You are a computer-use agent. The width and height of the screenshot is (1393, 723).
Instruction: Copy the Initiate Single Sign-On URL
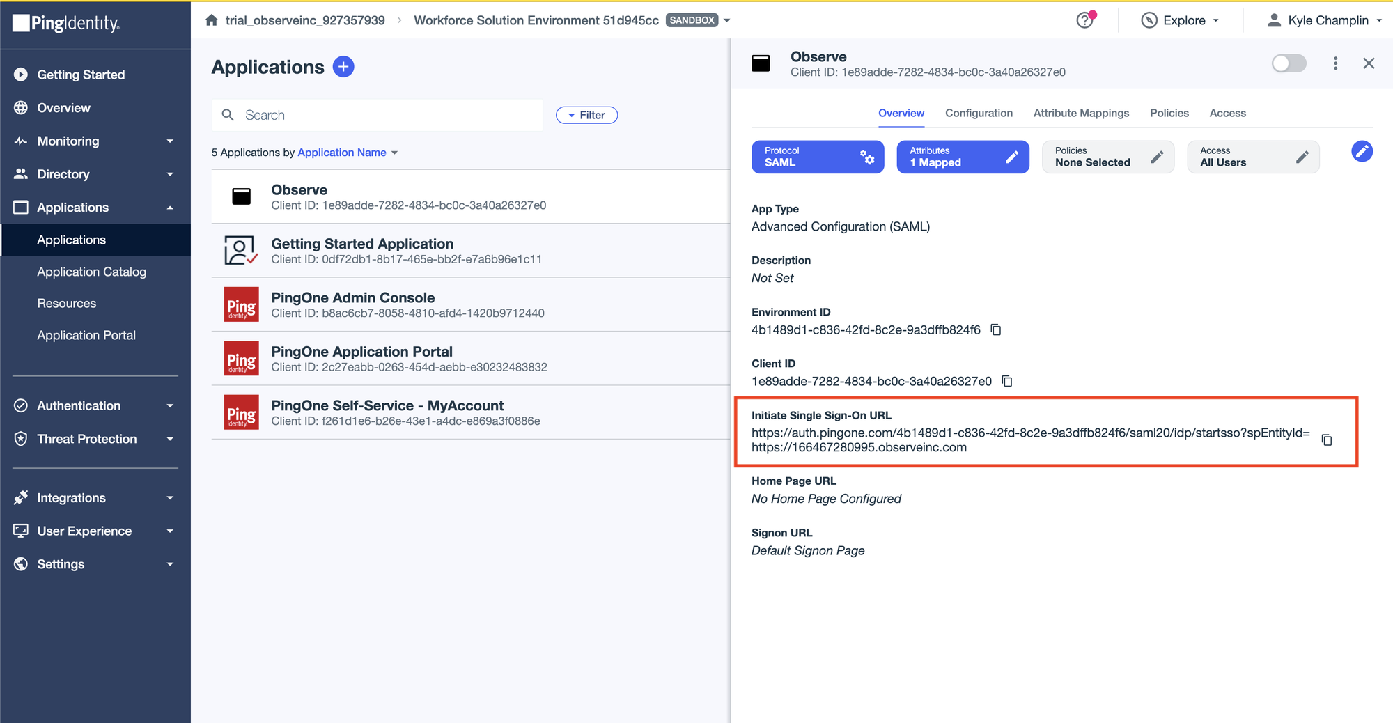(x=1327, y=440)
